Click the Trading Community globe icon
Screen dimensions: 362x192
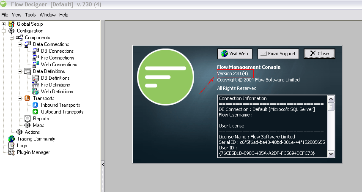click(11, 139)
